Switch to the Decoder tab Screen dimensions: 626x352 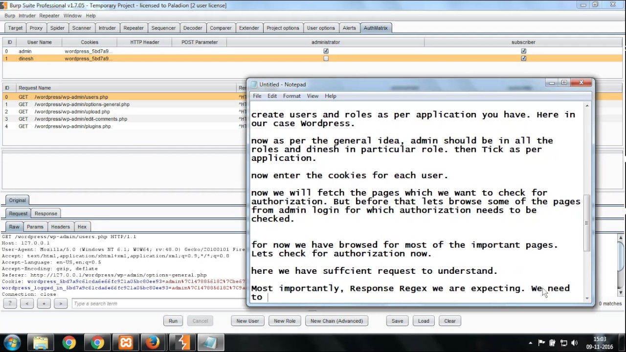click(x=193, y=28)
